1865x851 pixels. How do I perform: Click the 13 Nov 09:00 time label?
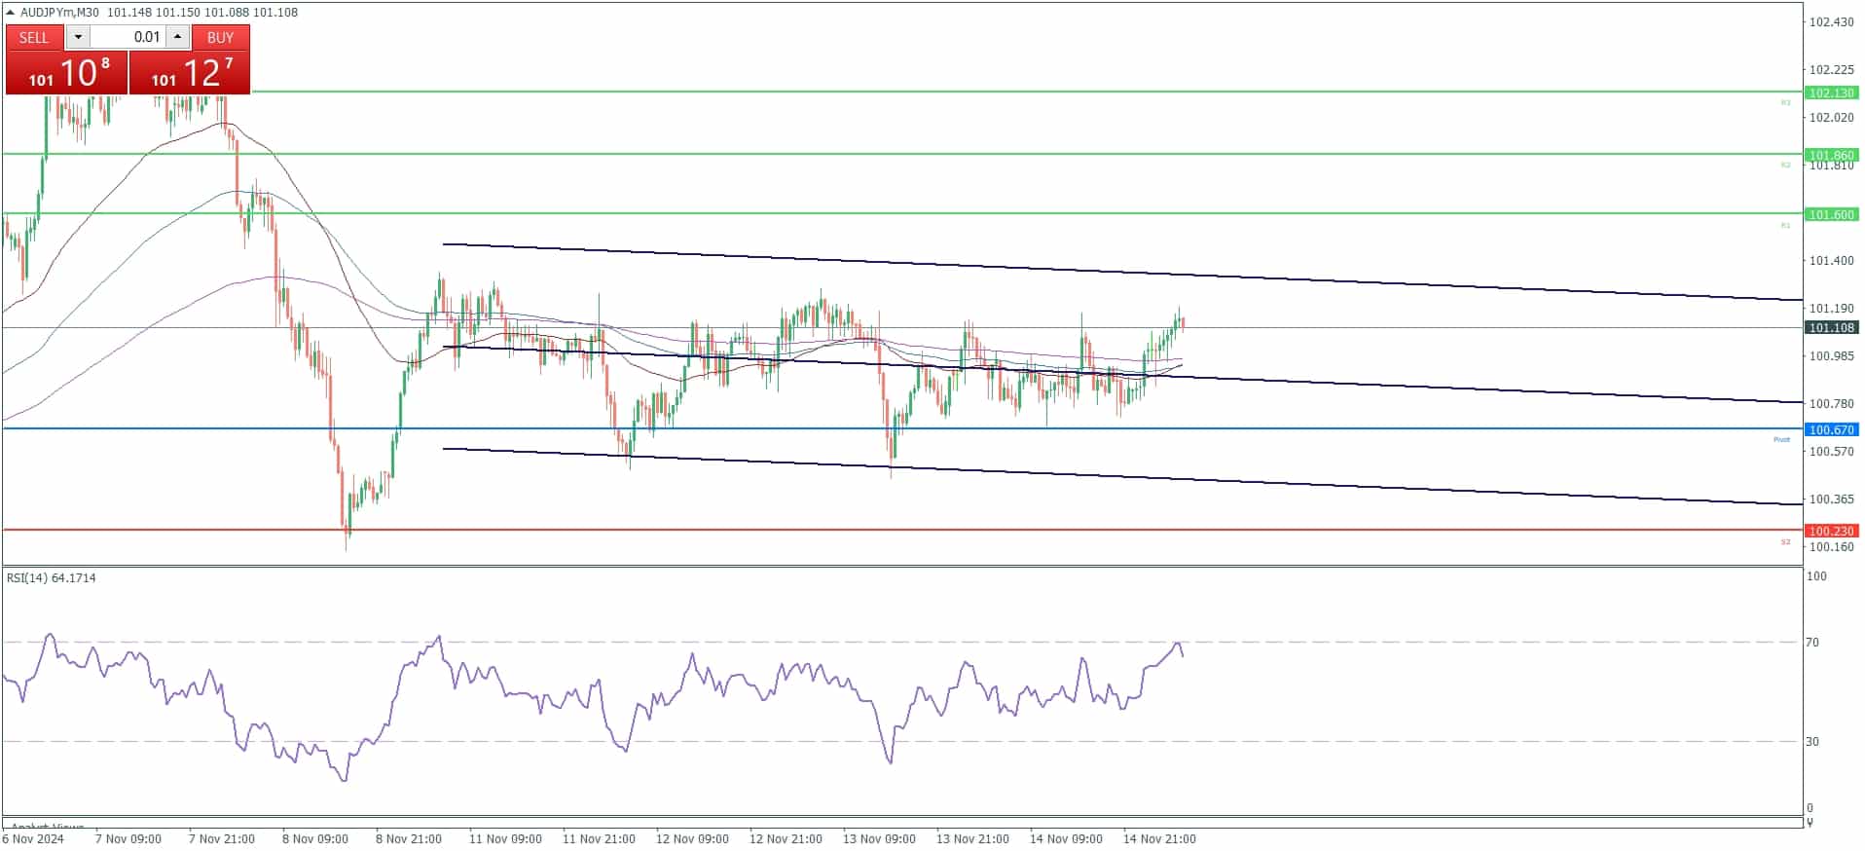[x=879, y=838]
